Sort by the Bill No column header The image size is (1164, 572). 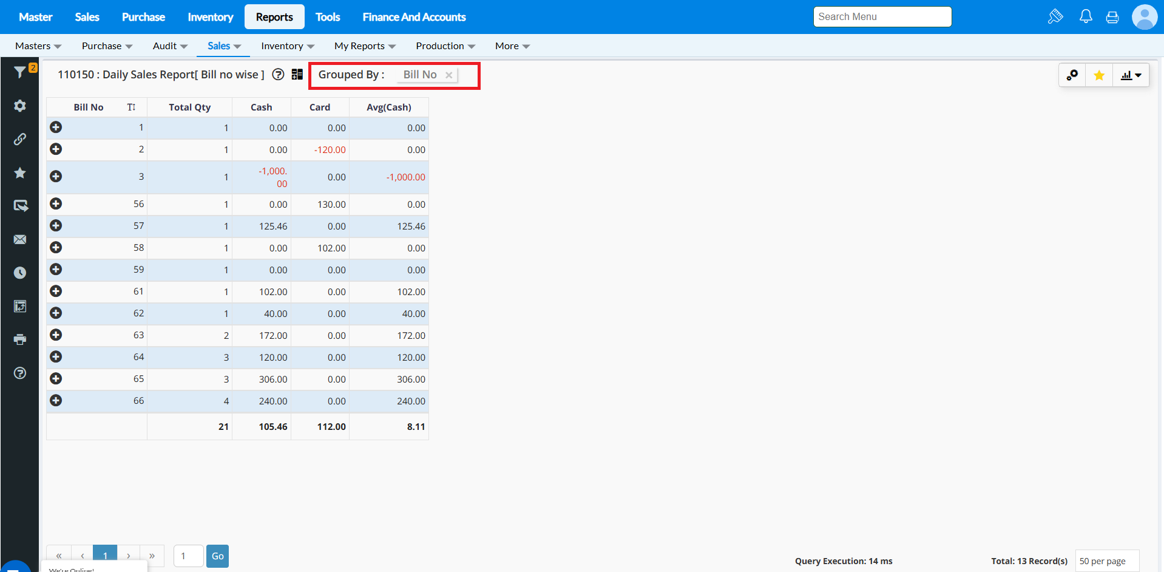pos(89,107)
